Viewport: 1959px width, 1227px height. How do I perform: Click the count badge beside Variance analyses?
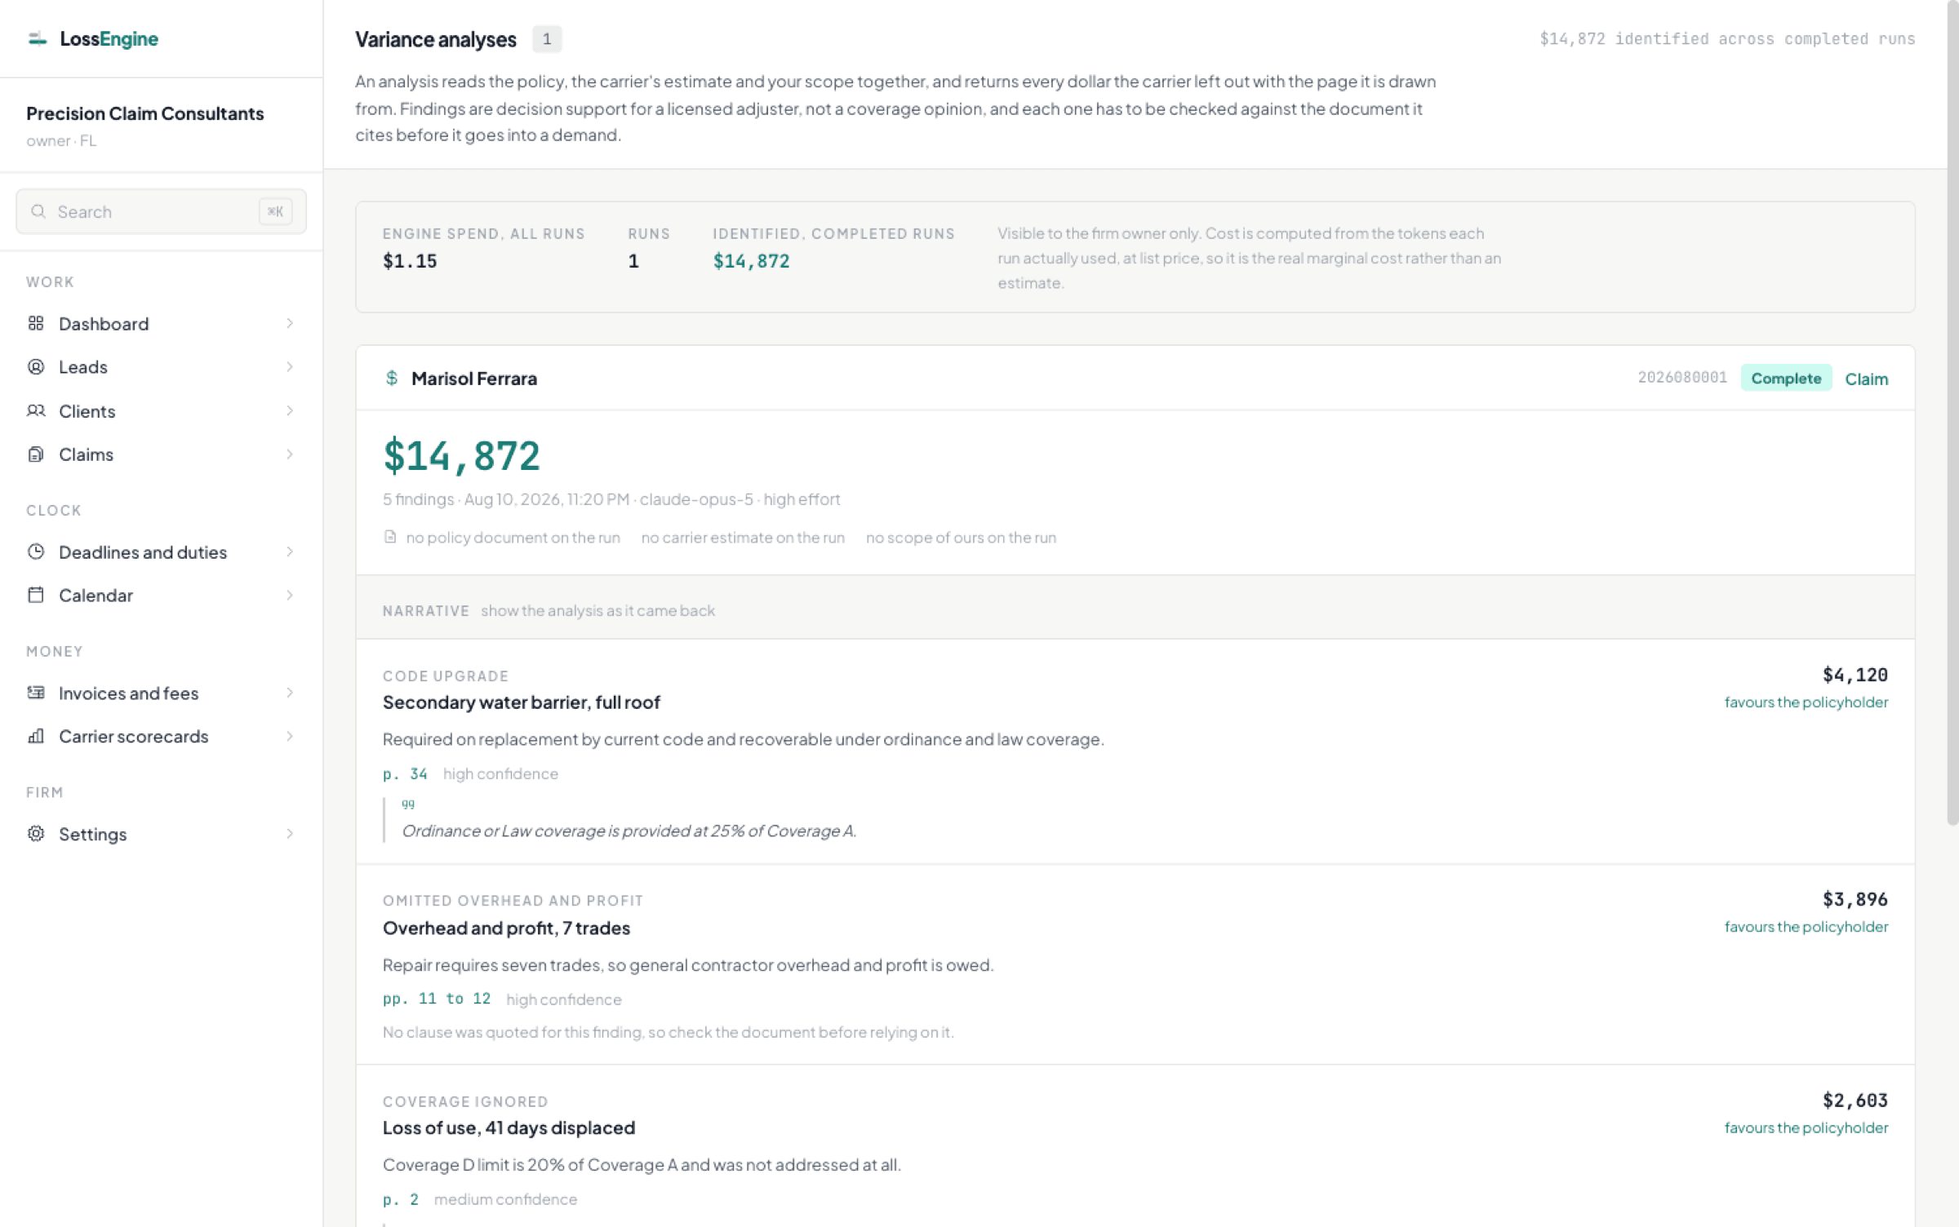click(x=547, y=39)
